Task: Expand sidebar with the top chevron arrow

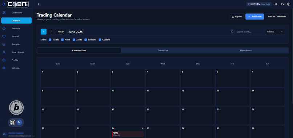Action: (38, 4)
